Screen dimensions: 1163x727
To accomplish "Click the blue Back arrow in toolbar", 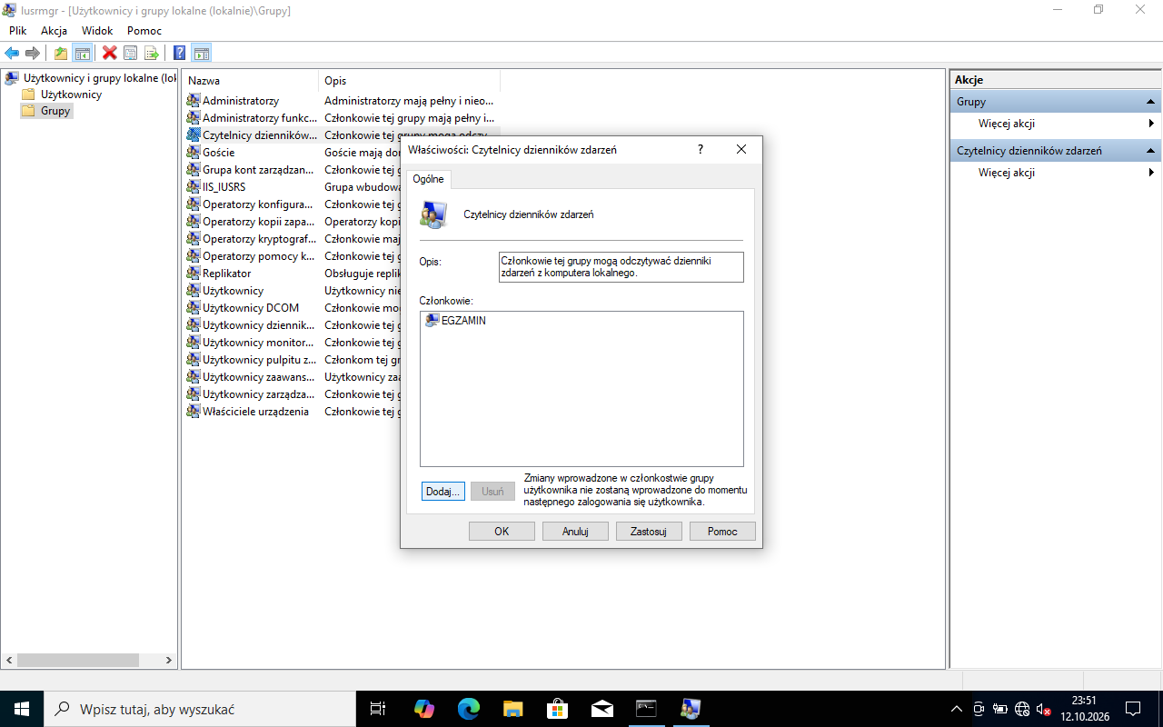I will pyautogui.click(x=12, y=53).
